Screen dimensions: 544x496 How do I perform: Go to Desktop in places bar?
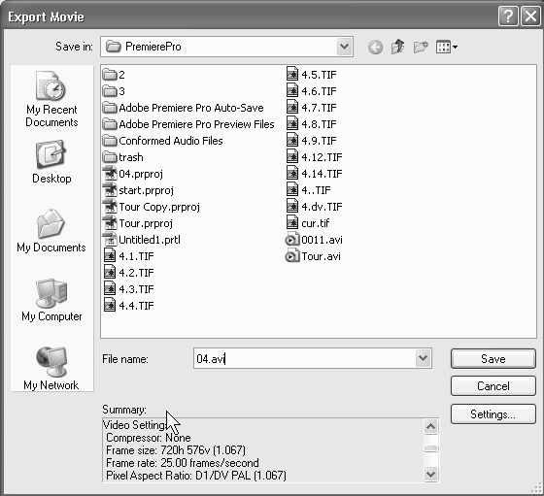(x=51, y=161)
